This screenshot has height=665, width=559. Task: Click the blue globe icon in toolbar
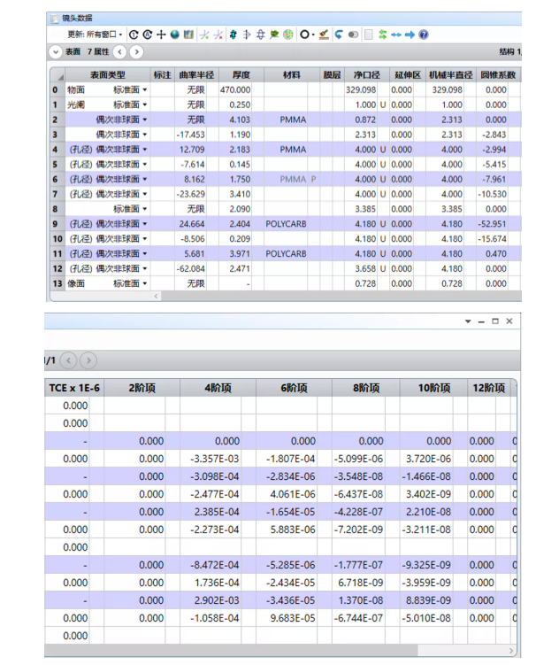(175, 35)
